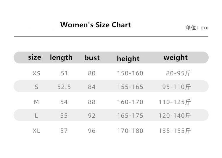
Task: Click the bust column header
Action: click(92, 58)
